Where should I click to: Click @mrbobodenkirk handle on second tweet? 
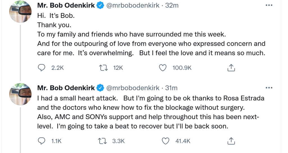[132, 88]
